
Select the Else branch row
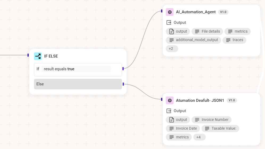[x=78, y=84]
